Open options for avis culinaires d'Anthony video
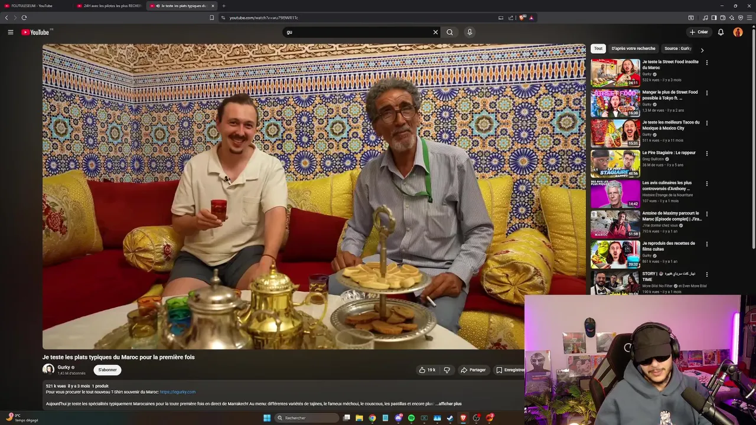 707,184
